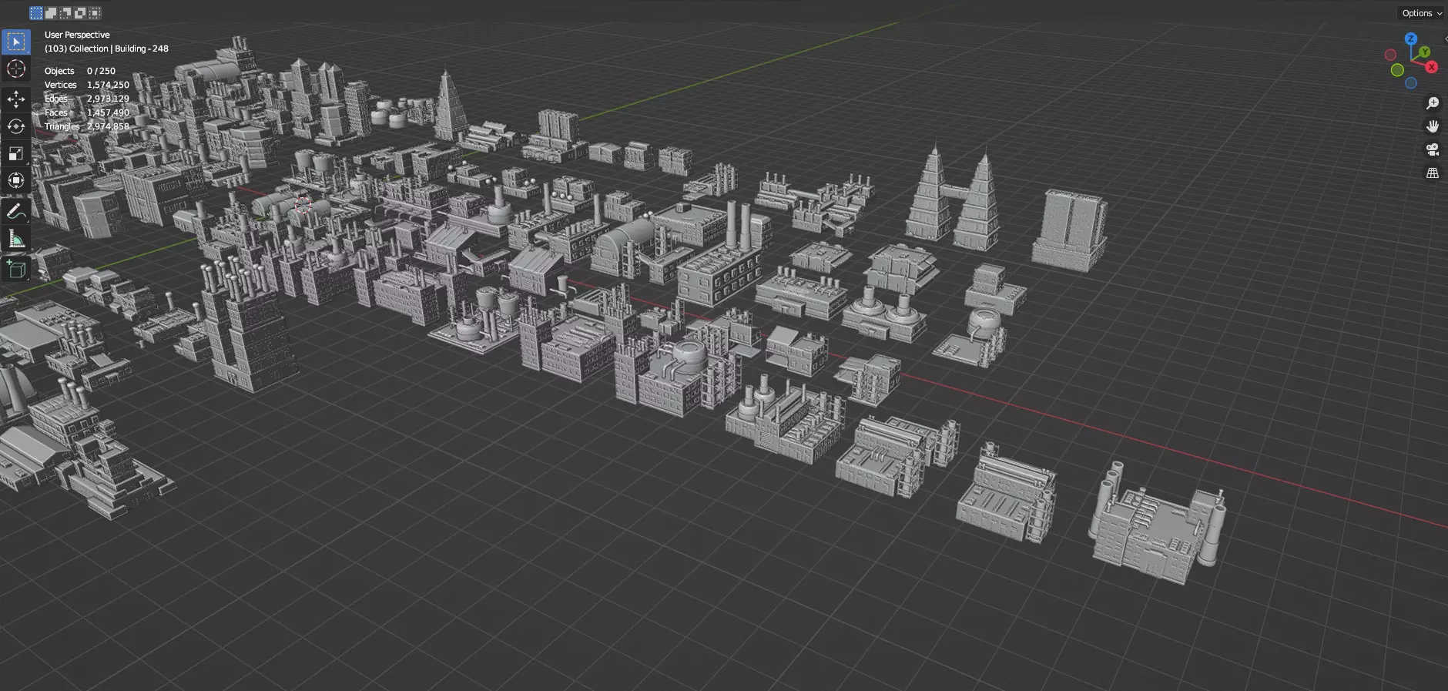Expand the sidebar with the edge arrow
The image size is (1448, 691).
pos(1445,39)
